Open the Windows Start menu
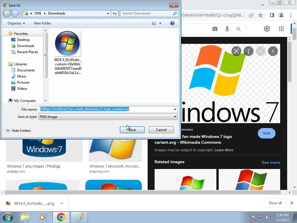The image size is (297, 223). 8,217
